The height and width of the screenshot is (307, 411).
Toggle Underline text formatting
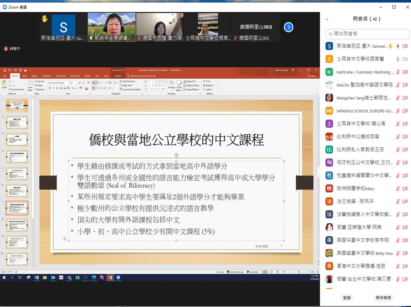(57, 88)
